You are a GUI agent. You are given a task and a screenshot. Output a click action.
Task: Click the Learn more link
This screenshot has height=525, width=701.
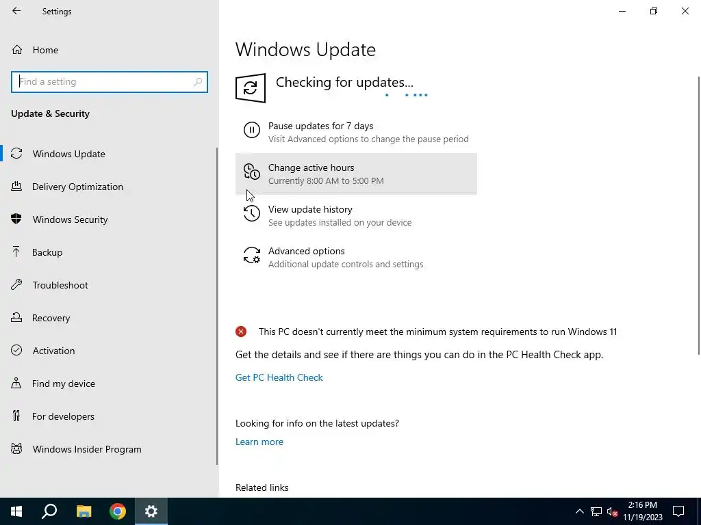point(259,442)
